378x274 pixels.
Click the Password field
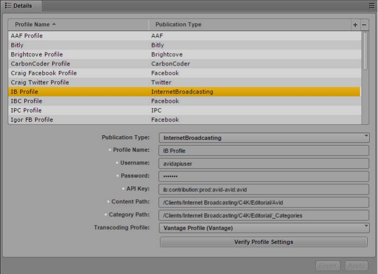(265, 176)
